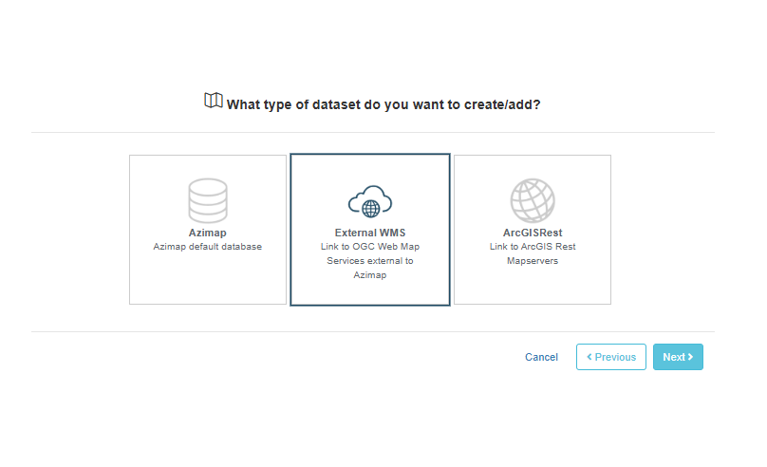767x467 pixels.
Task: Proceed with the Next button
Action: pyautogui.click(x=678, y=357)
